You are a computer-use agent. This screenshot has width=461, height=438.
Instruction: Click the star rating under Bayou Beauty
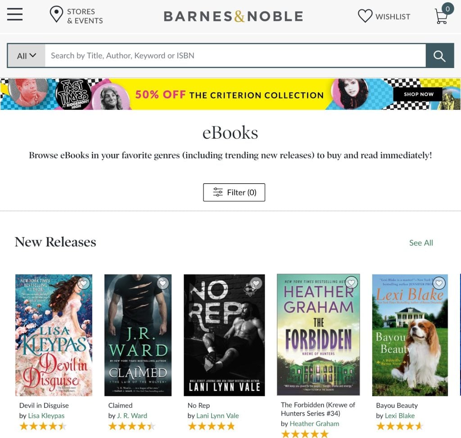click(x=400, y=426)
